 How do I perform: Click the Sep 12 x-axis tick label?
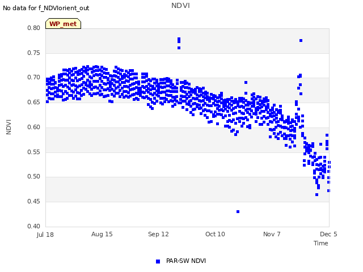point(158,234)
